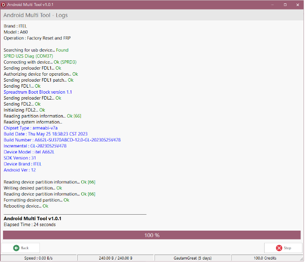Click the Authorizing device for operation line
Image resolution: width=307 pixels, height=263 pixels.
(41, 75)
